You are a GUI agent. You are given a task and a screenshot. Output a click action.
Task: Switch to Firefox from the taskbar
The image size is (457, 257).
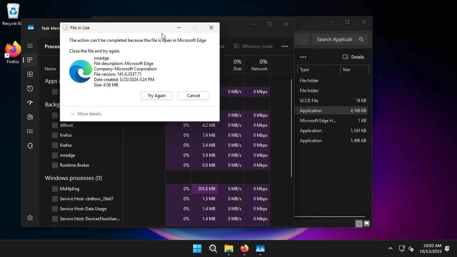(x=245, y=249)
